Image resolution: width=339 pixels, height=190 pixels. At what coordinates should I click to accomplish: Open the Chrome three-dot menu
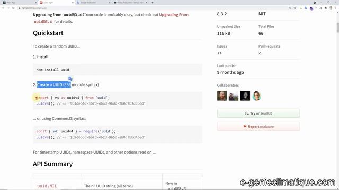(336, 8)
